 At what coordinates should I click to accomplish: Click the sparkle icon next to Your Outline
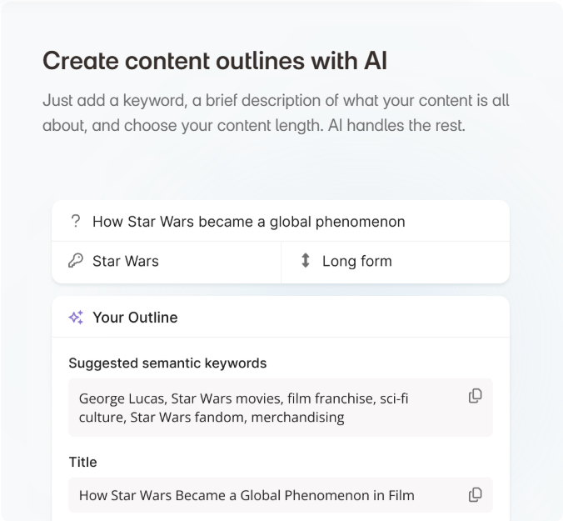pyautogui.click(x=76, y=318)
